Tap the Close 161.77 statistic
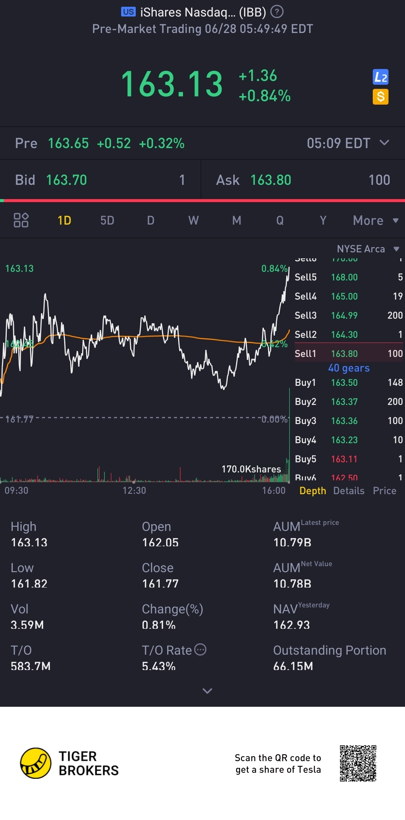Image resolution: width=405 pixels, height=820 pixels. (160, 576)
